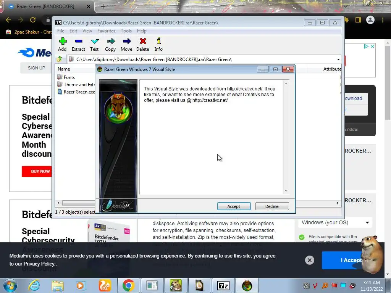Decline the Razer Green visual style installer

pyautogui.click(x=272, y=206)
